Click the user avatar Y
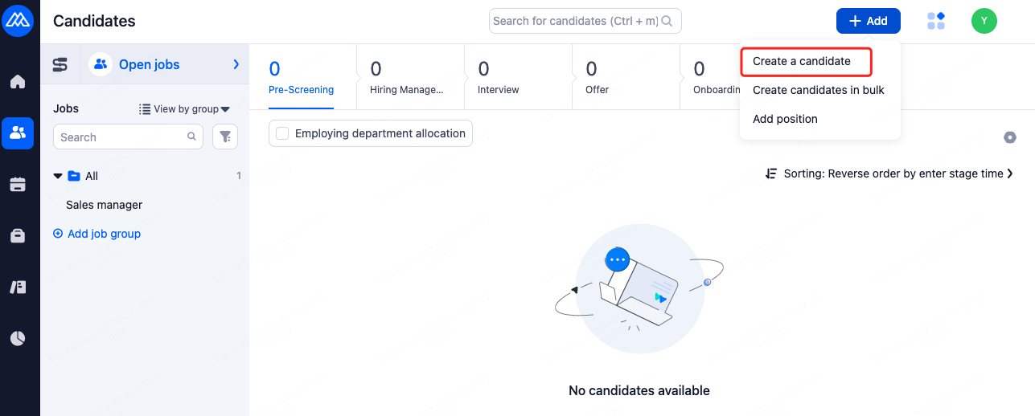The image size is (1035, 416). (984, 21)
